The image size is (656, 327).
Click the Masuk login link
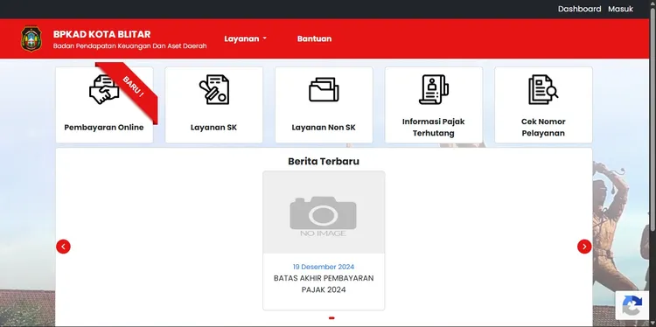click(x=620, y=9)
